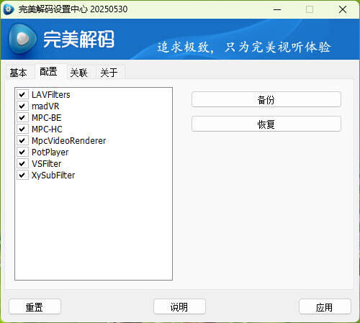The image size is (360, 323).
Task: Click the 应用 apply button
Action: point(325,306)
